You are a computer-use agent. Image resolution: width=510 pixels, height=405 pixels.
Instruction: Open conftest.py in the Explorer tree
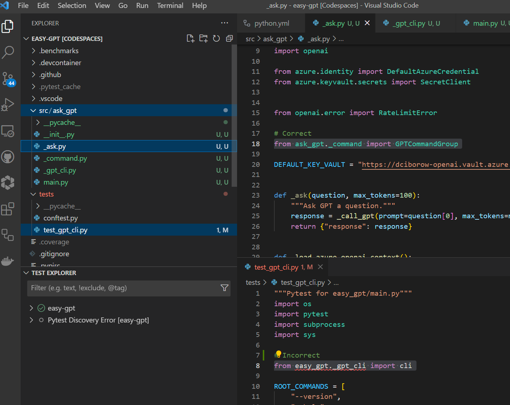pyautogui.click(x=129, y=218)
